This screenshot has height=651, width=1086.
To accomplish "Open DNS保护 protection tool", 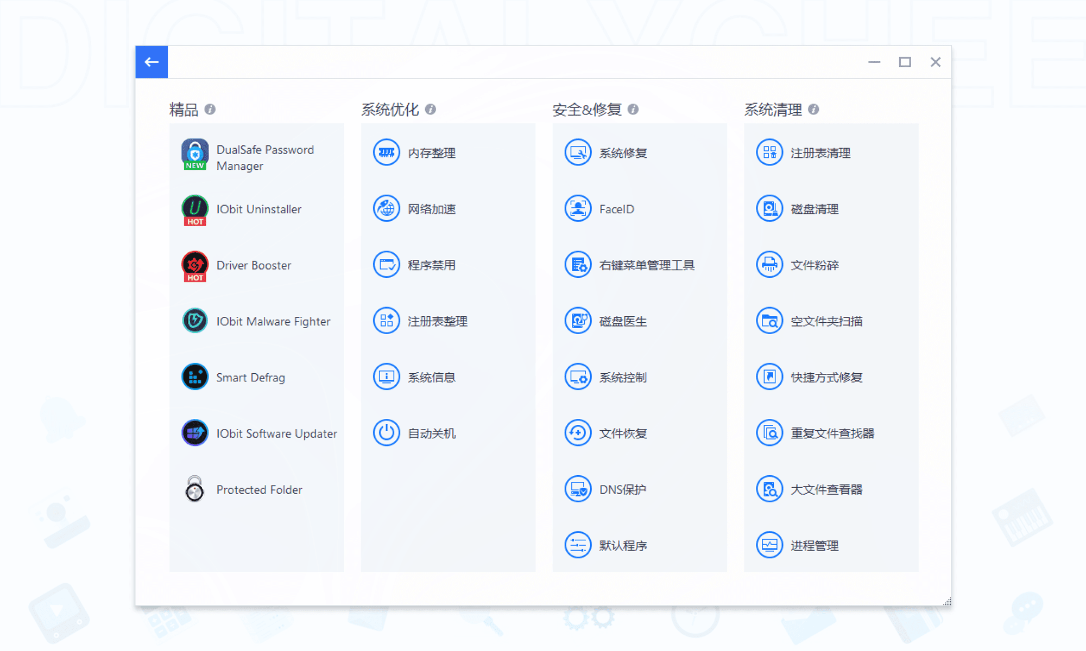I will pyautogui.click(x=622, y=489).
